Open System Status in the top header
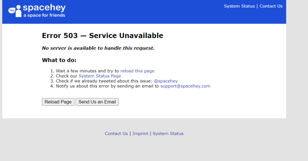This screenshot has height=161, width=308. pos(239,6)
